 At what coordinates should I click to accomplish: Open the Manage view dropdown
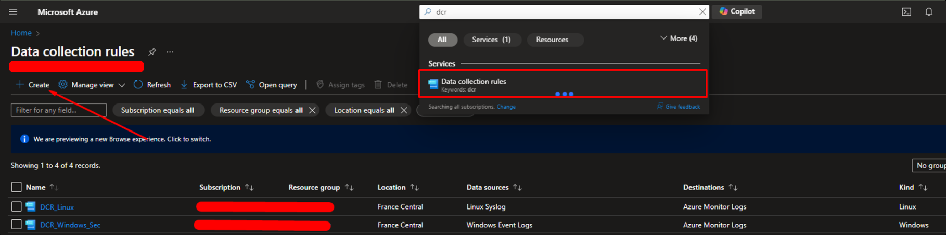[x=92, y=85]
